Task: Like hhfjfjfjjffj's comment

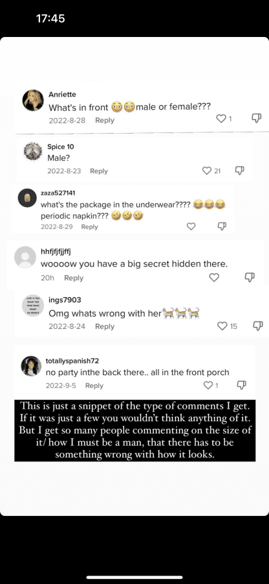Action: click(x=214, y=278)
